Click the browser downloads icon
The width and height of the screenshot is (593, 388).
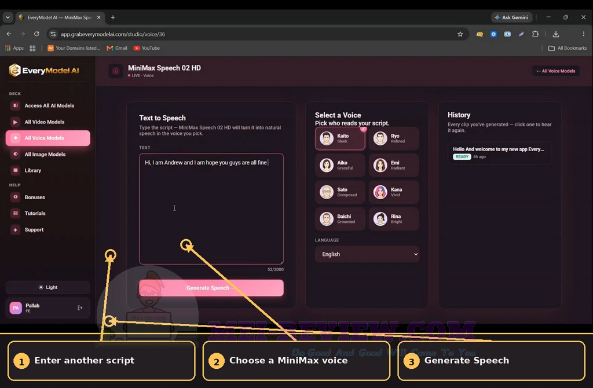[x=555, y=34]
